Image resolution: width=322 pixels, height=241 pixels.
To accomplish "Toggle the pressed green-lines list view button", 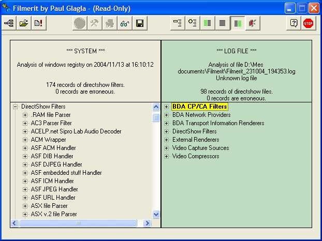I will (238, 23).
